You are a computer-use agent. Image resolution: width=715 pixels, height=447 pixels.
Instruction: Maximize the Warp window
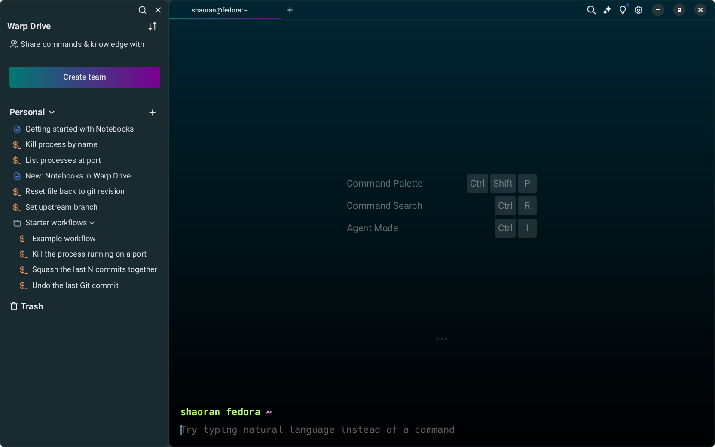point(679,10)
